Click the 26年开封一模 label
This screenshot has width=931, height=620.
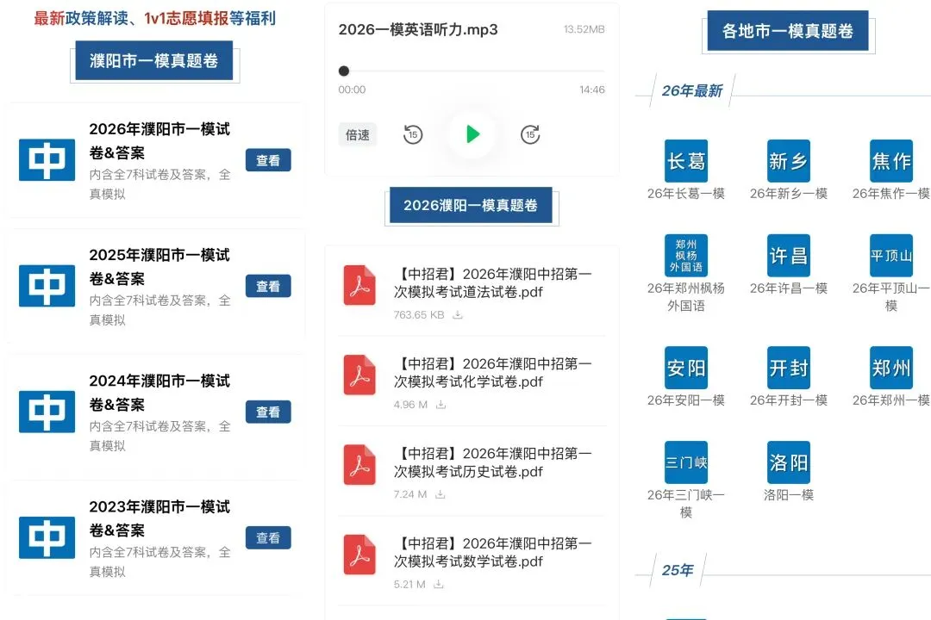pyautogui.click(x=789, y=400)
